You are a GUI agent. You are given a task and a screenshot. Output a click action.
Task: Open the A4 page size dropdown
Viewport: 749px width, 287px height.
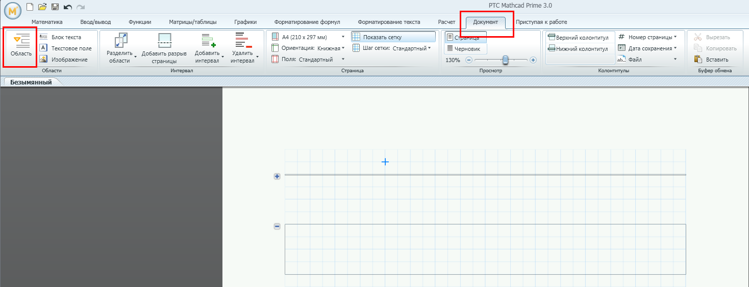click(x=343, y=37)
